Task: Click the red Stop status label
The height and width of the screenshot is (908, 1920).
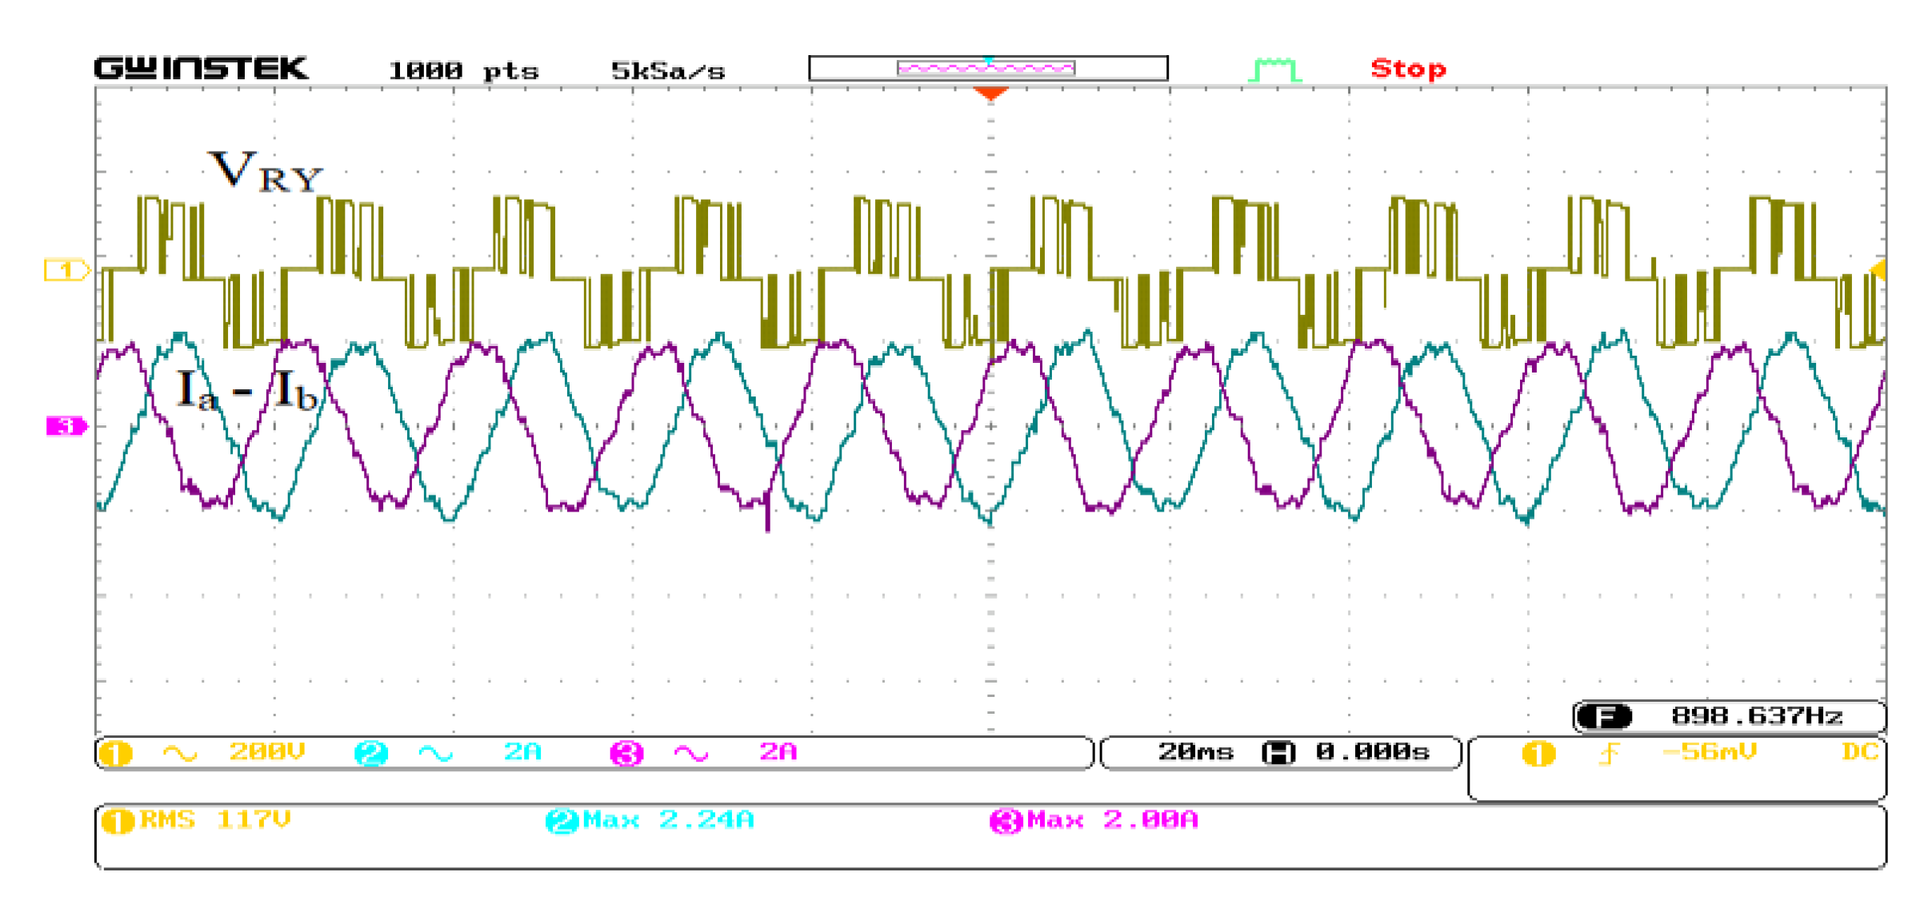Action: (x=1408, y=69)
